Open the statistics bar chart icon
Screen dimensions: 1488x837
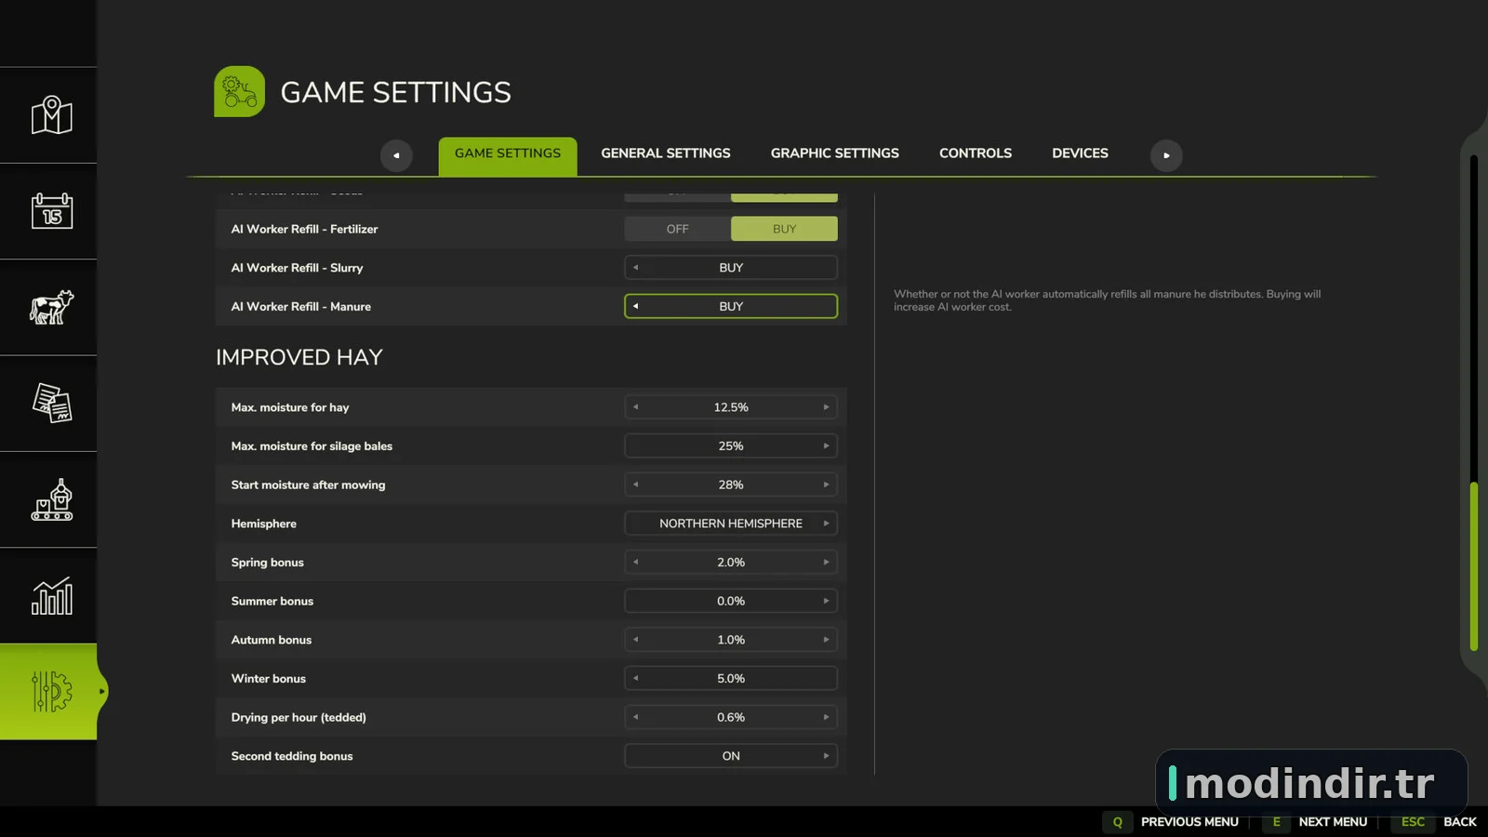51,596
